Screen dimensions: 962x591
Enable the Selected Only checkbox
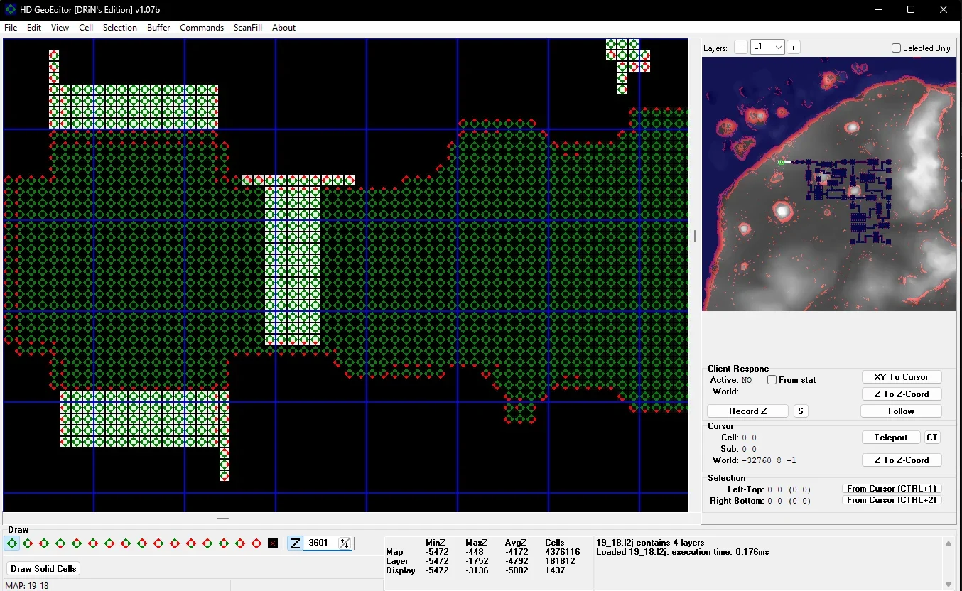click(897, 48)
